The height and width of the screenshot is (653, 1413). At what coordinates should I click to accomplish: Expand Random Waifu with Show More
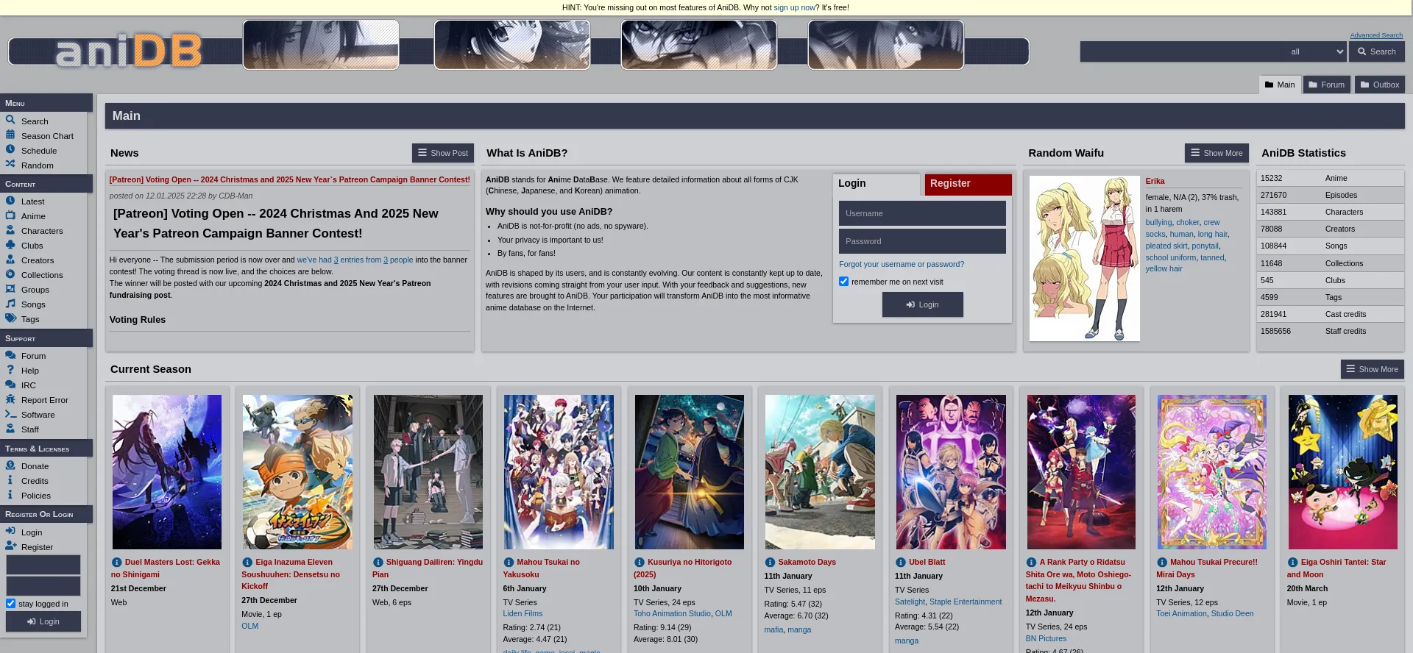pos(1217,153)
